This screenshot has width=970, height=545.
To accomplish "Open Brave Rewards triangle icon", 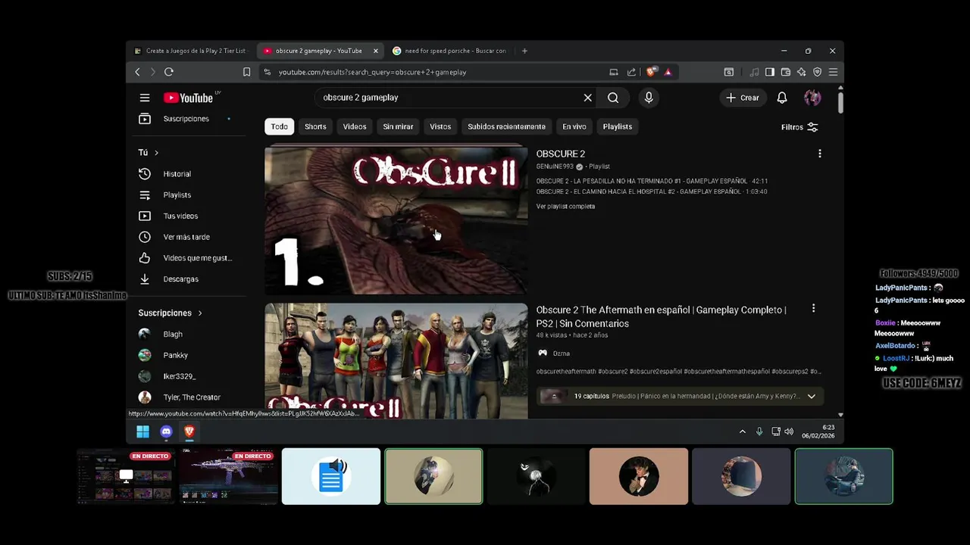I will [x=668, y=72].
